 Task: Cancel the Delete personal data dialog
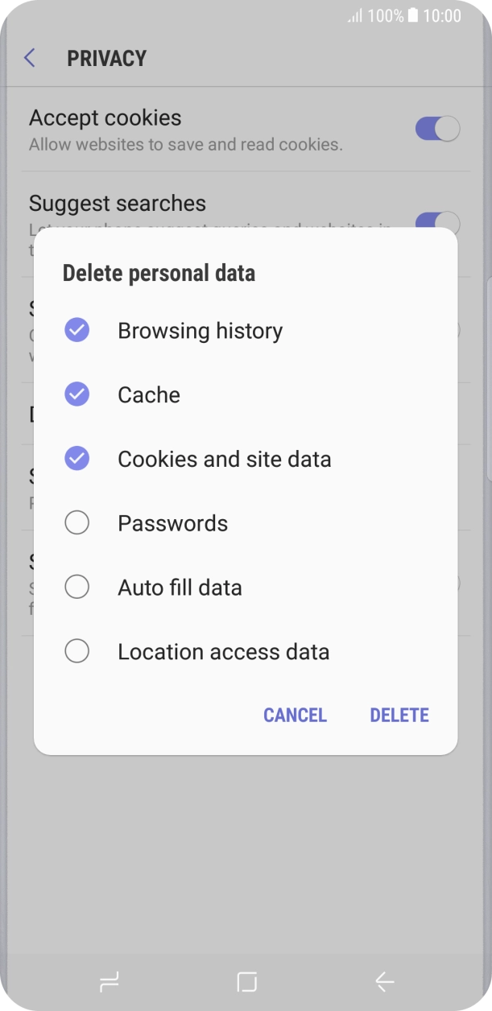point(295,715)
